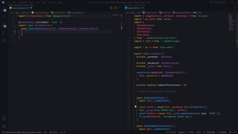Click the notifications bell icon
This screenshot has width=238, height=134.
(x=235, y=133)
